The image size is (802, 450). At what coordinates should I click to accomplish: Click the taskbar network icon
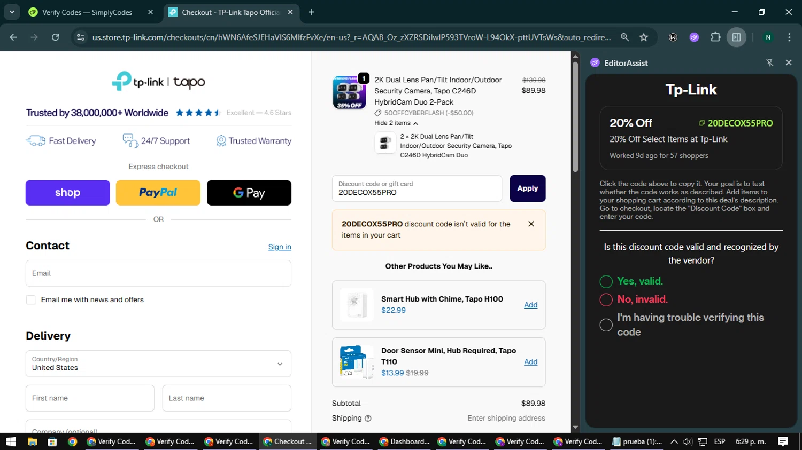point(703,441)
